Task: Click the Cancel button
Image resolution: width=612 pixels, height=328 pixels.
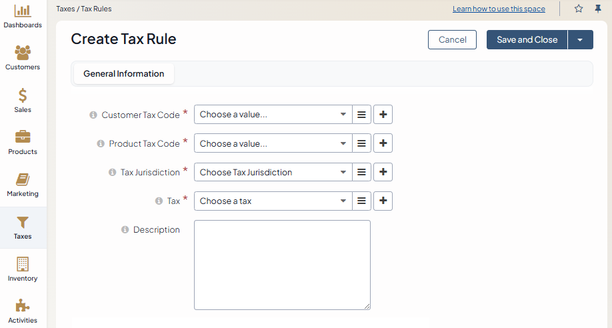Action: click(452, 40)
